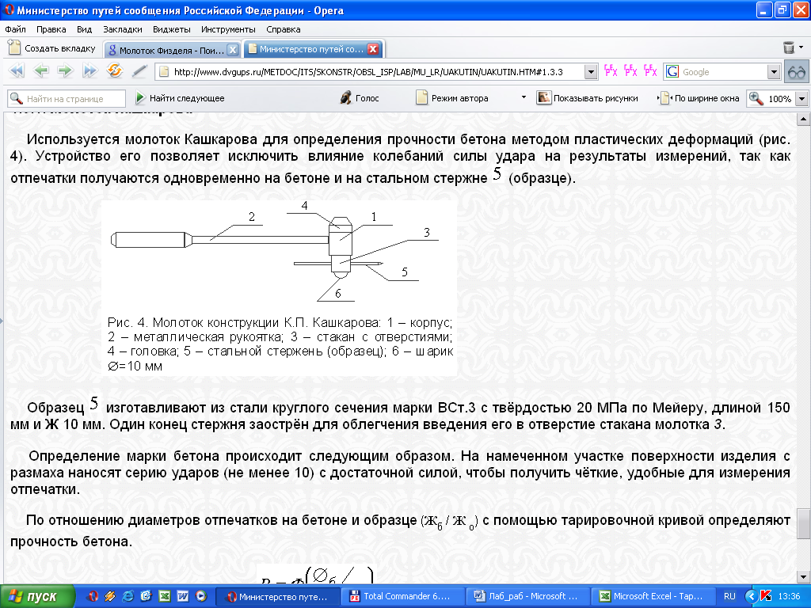Click Найти следующее button
The width and height of the screenshot is (811, 608).
180,98
